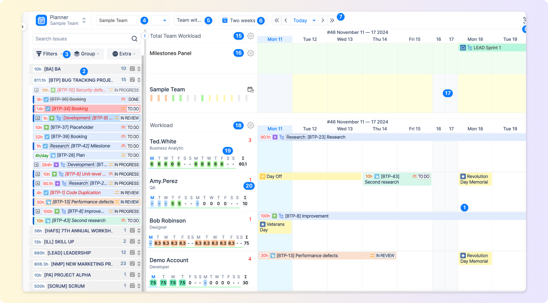Open the Two weeks timeframe dropdown
This screenshot has width=548, height=303.
[243, 20]
